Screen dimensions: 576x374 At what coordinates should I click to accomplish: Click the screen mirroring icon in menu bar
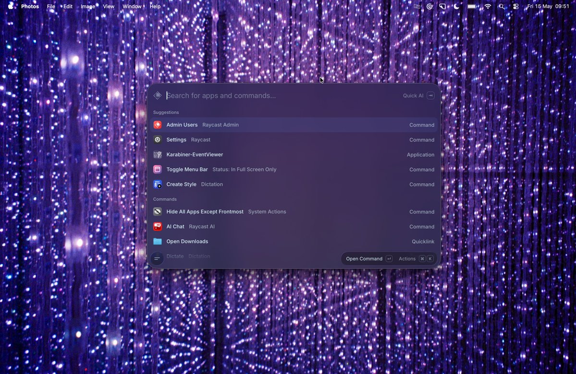tap(417, 6)
